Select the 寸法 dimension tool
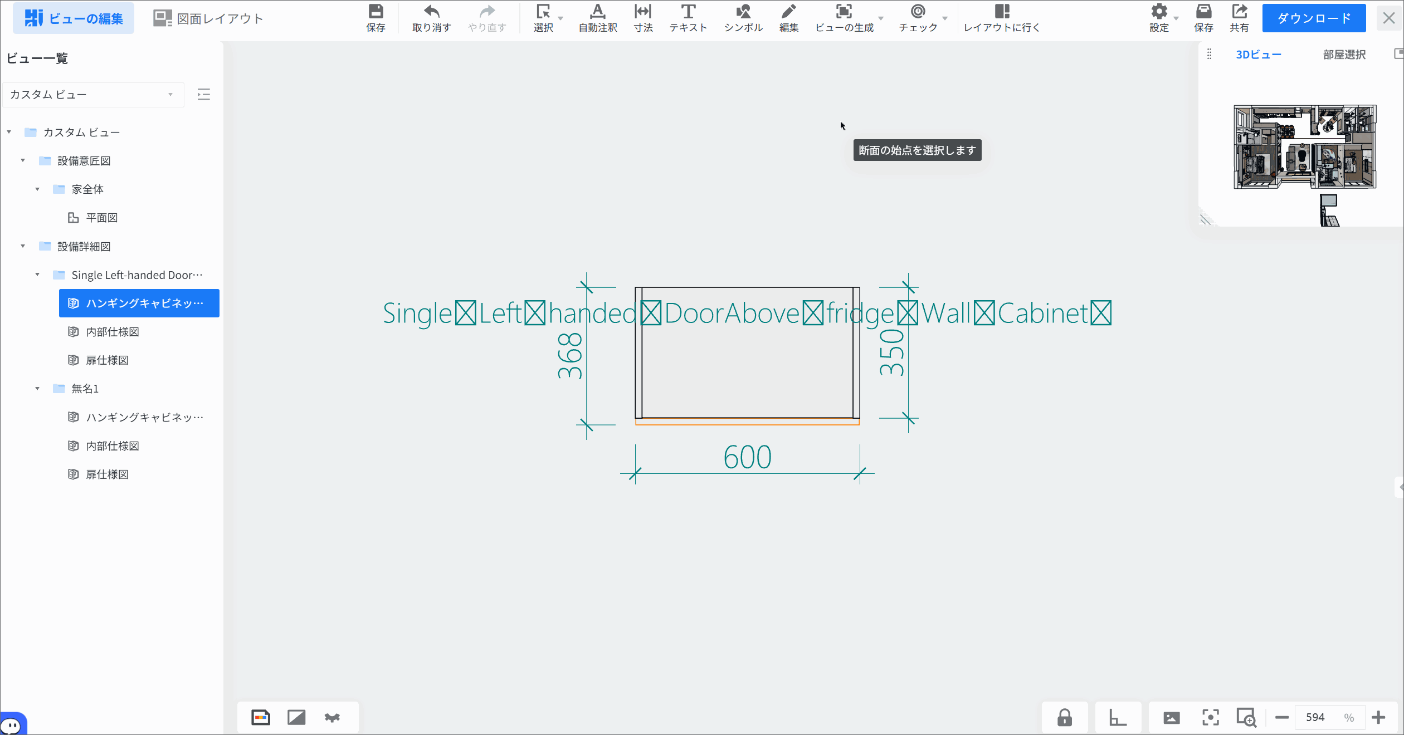The image size is (1404, 735). [x=643, y=18]
